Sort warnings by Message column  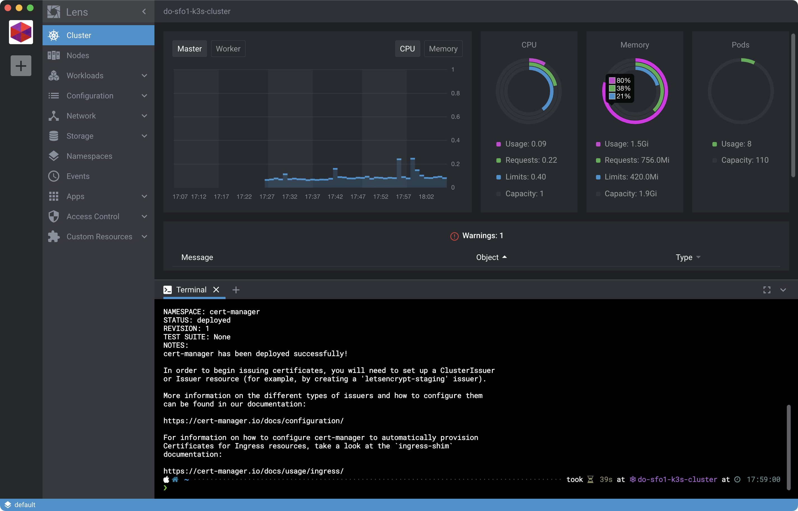pyautogui.click(x=197, y=257)
